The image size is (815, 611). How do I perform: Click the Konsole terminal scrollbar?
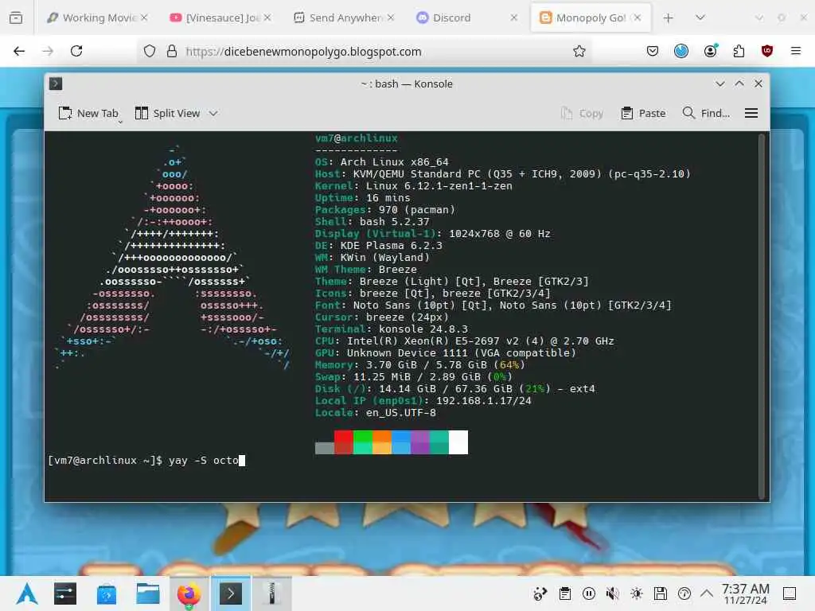coord(763,316)
